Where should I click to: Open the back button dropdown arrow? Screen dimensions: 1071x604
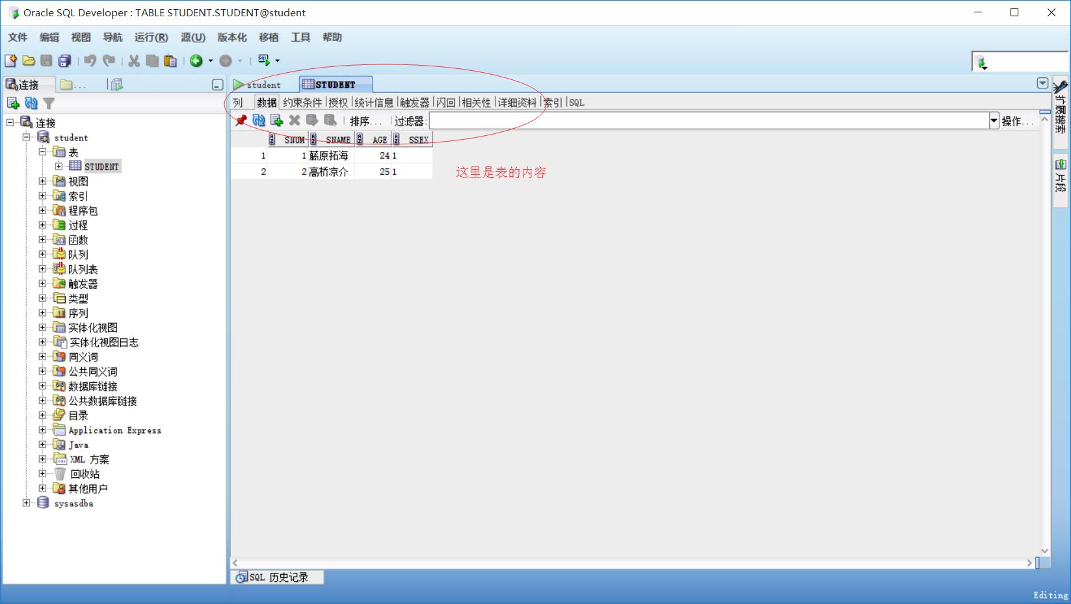211,61
